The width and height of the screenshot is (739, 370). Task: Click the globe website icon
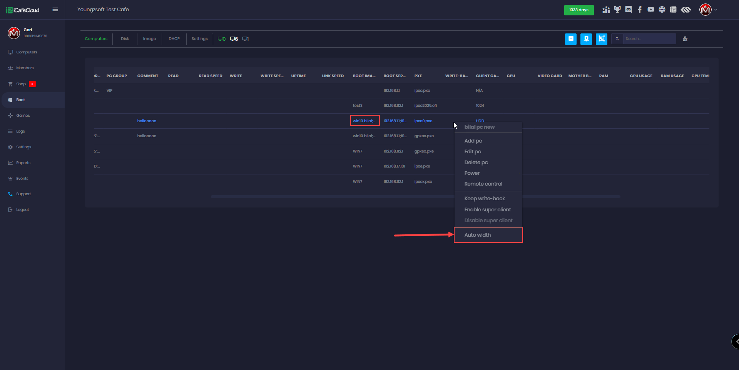click(662, 10)
